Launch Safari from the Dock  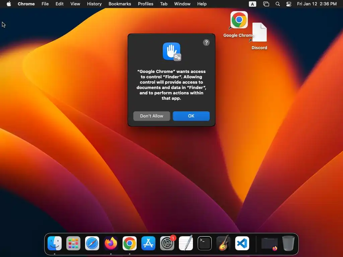[x=92, y=243]
